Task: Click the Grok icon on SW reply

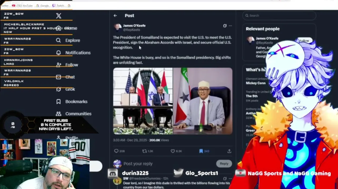Action: pos(225,178)
